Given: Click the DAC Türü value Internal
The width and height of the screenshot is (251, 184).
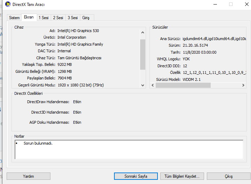Looking at the screenshot, I should coord(64,51).
